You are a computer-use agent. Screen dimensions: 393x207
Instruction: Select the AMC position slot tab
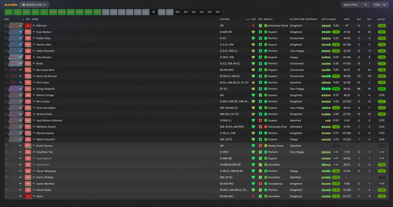[80, 12]
